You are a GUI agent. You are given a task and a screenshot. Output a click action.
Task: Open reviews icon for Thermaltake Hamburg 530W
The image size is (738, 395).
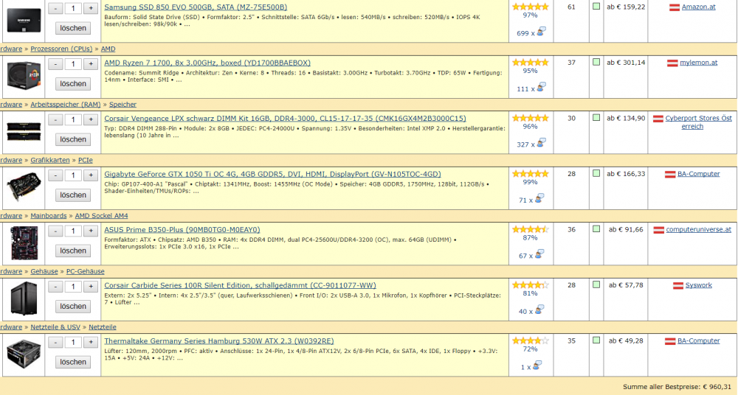537,365
